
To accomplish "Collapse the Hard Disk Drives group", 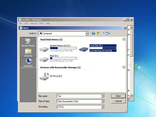I will pyautogui.click(x=124, y=40).
